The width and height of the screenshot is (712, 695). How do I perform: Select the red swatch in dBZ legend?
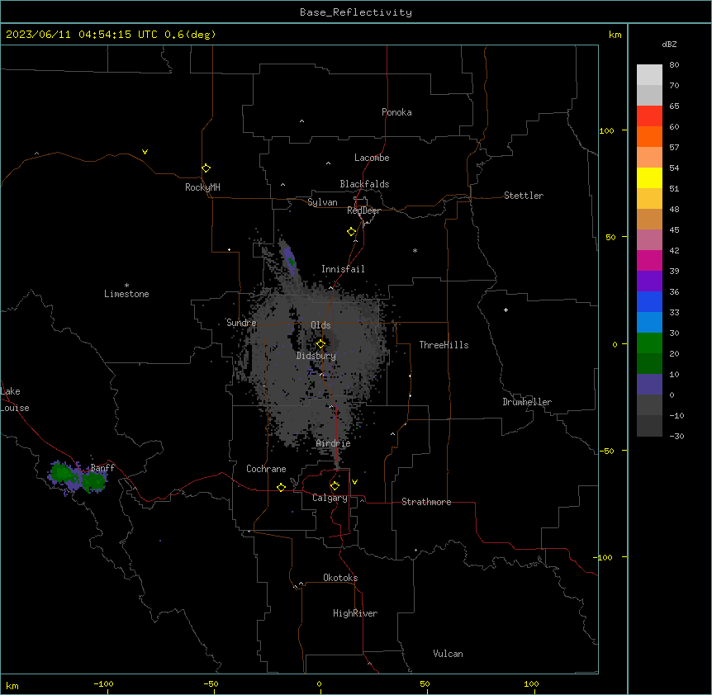click(x=649, y=116)
